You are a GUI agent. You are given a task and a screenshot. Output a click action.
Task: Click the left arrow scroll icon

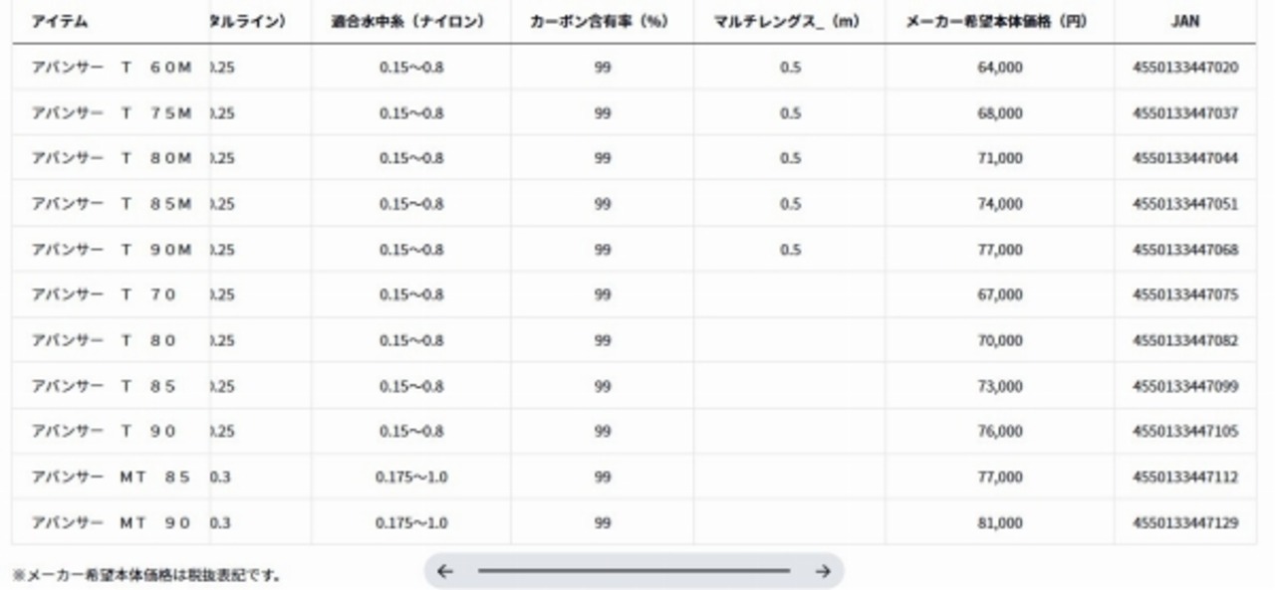click(445, 571)
